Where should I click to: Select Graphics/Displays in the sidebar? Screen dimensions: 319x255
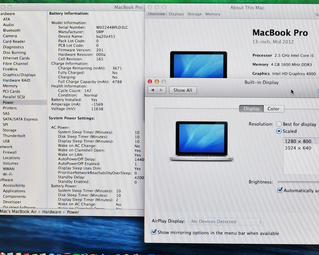[x=19, y=75]
